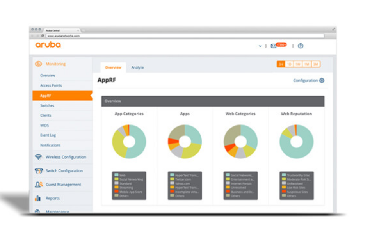Expand Reports section
This screenshot has width=370, height=245.
tap(53, 198)
